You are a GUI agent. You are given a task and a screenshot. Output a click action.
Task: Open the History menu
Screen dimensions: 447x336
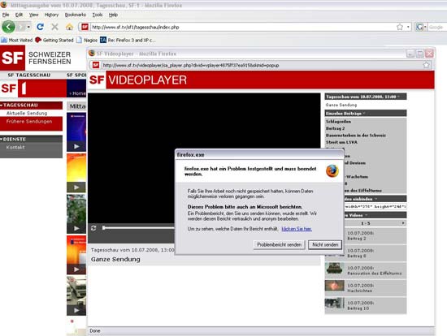click(x=51, y=15)
